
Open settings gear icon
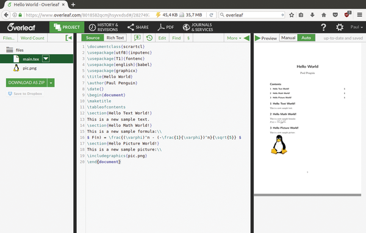coord(339,27)
